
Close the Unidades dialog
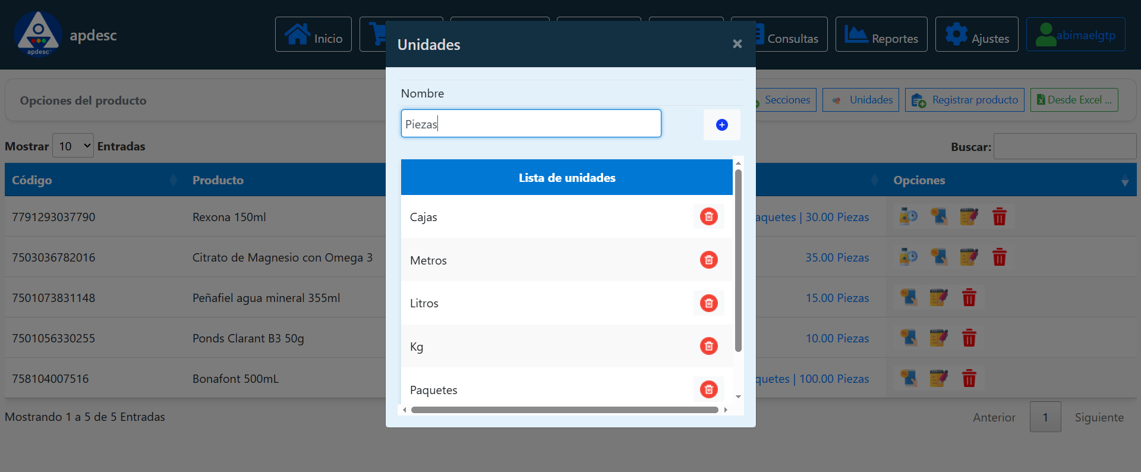point(737,44)
